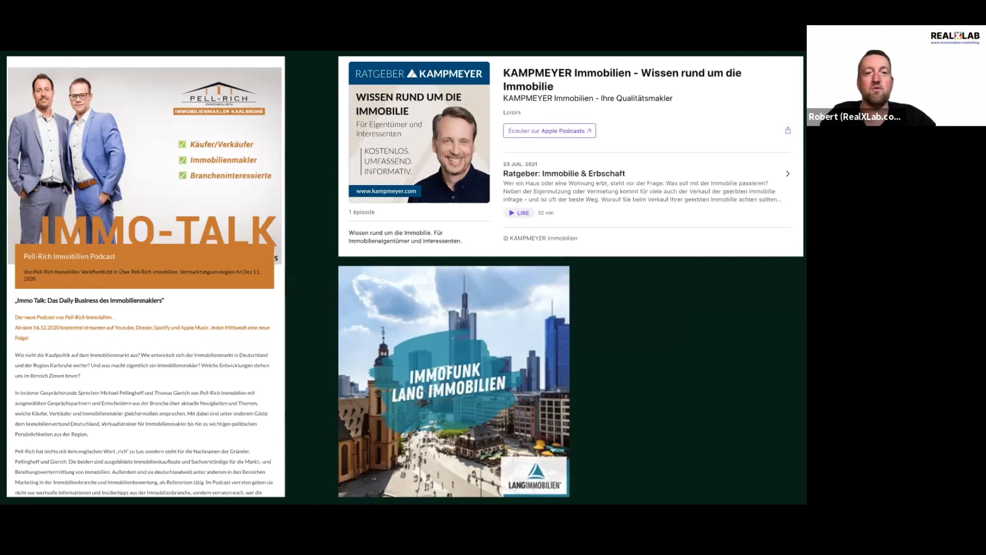
Task: Click '© KAMPMEYER Immobilien' copyright text
Action: (540, 238)
